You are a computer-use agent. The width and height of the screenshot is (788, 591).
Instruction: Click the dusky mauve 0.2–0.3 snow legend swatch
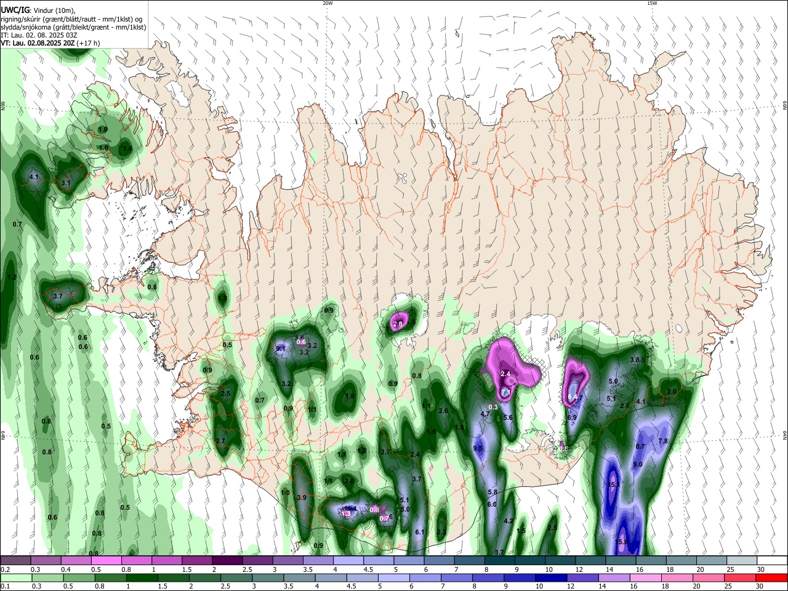pyautogui.click(x=16, y=560)
